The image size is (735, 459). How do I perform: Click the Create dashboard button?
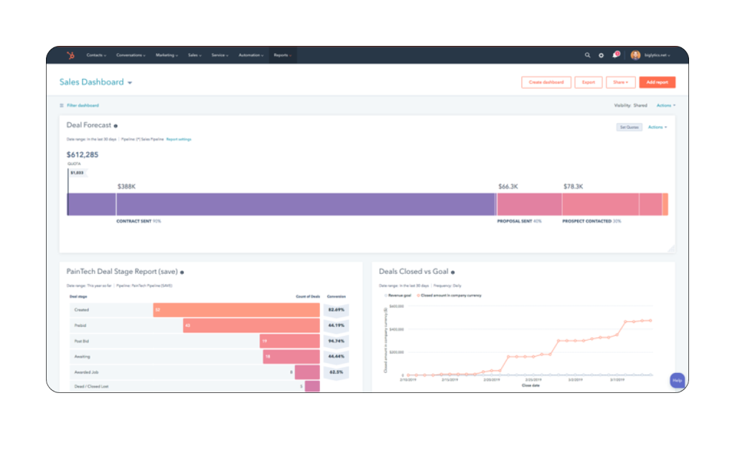(x=546, y=82)
